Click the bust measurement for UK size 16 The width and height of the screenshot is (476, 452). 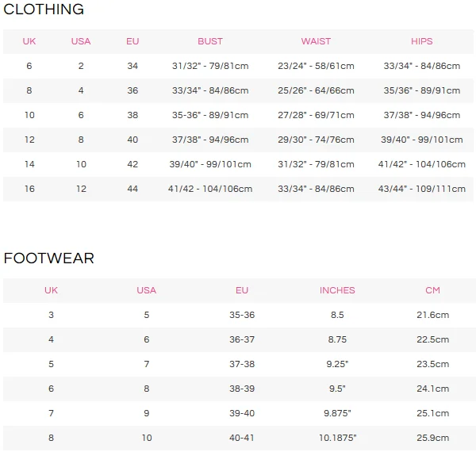(x=210, y=189)
